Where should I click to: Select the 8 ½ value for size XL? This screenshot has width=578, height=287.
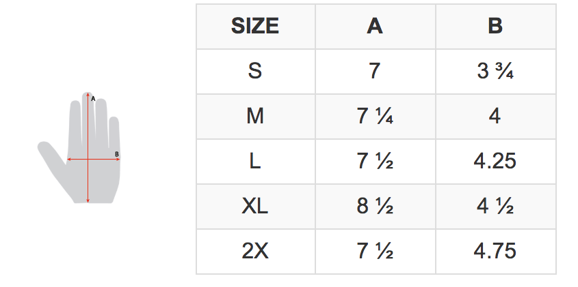375,207
